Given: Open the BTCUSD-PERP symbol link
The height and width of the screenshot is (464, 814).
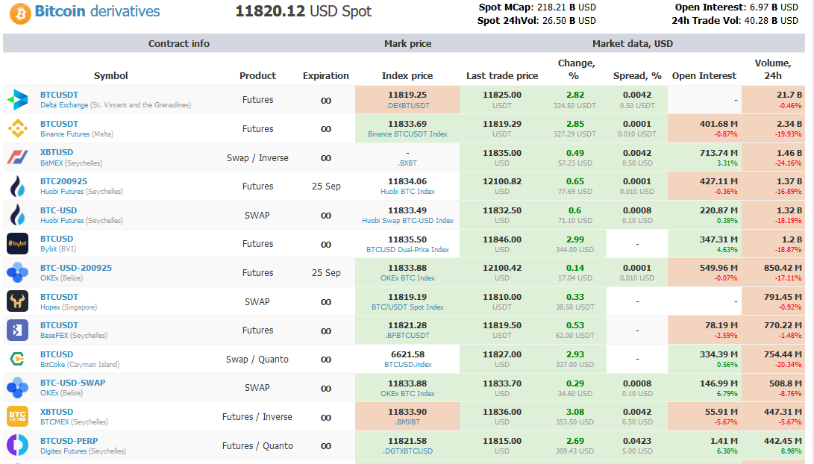Looking at the screenshot, I should pos(69,441).
